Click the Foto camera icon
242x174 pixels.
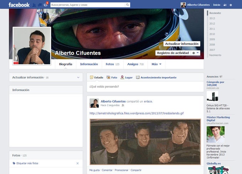(108, 77)
